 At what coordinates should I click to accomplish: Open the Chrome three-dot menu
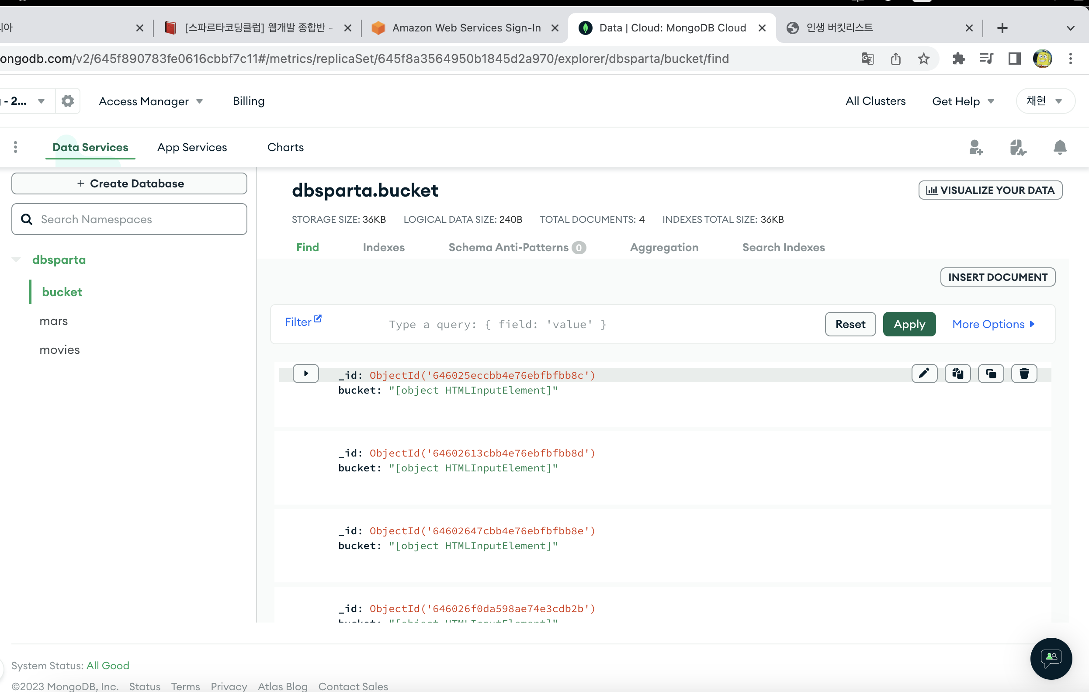[1071, 59]
